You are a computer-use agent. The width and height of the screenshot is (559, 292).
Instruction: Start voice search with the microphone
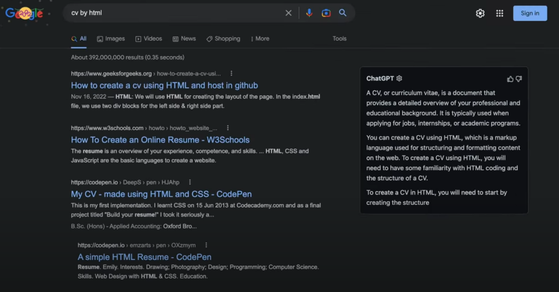pyautogui.click(x=309, y=13)
